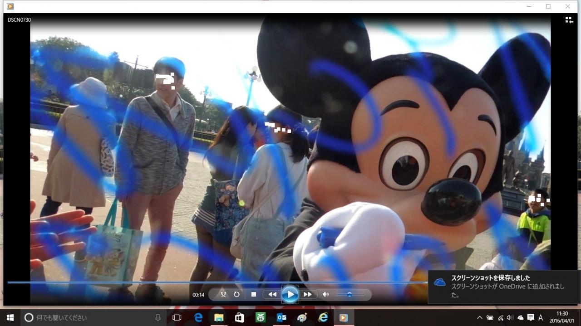Stop playback with the square Stop button
581x326 pixels.
[x=254, y=294]
